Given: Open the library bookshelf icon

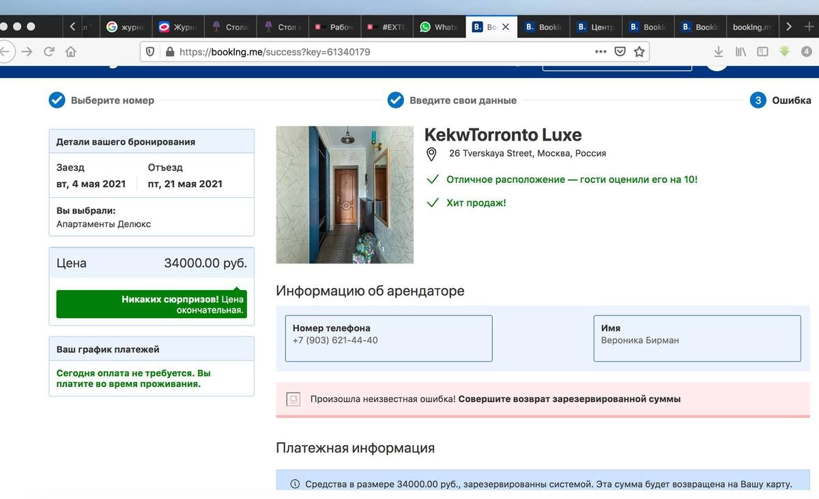Looking at the screenshot, I should click(741, 51).
